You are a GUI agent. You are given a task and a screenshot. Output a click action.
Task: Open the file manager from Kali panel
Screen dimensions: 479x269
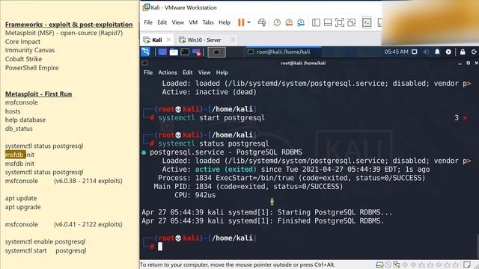click(174, 52)
